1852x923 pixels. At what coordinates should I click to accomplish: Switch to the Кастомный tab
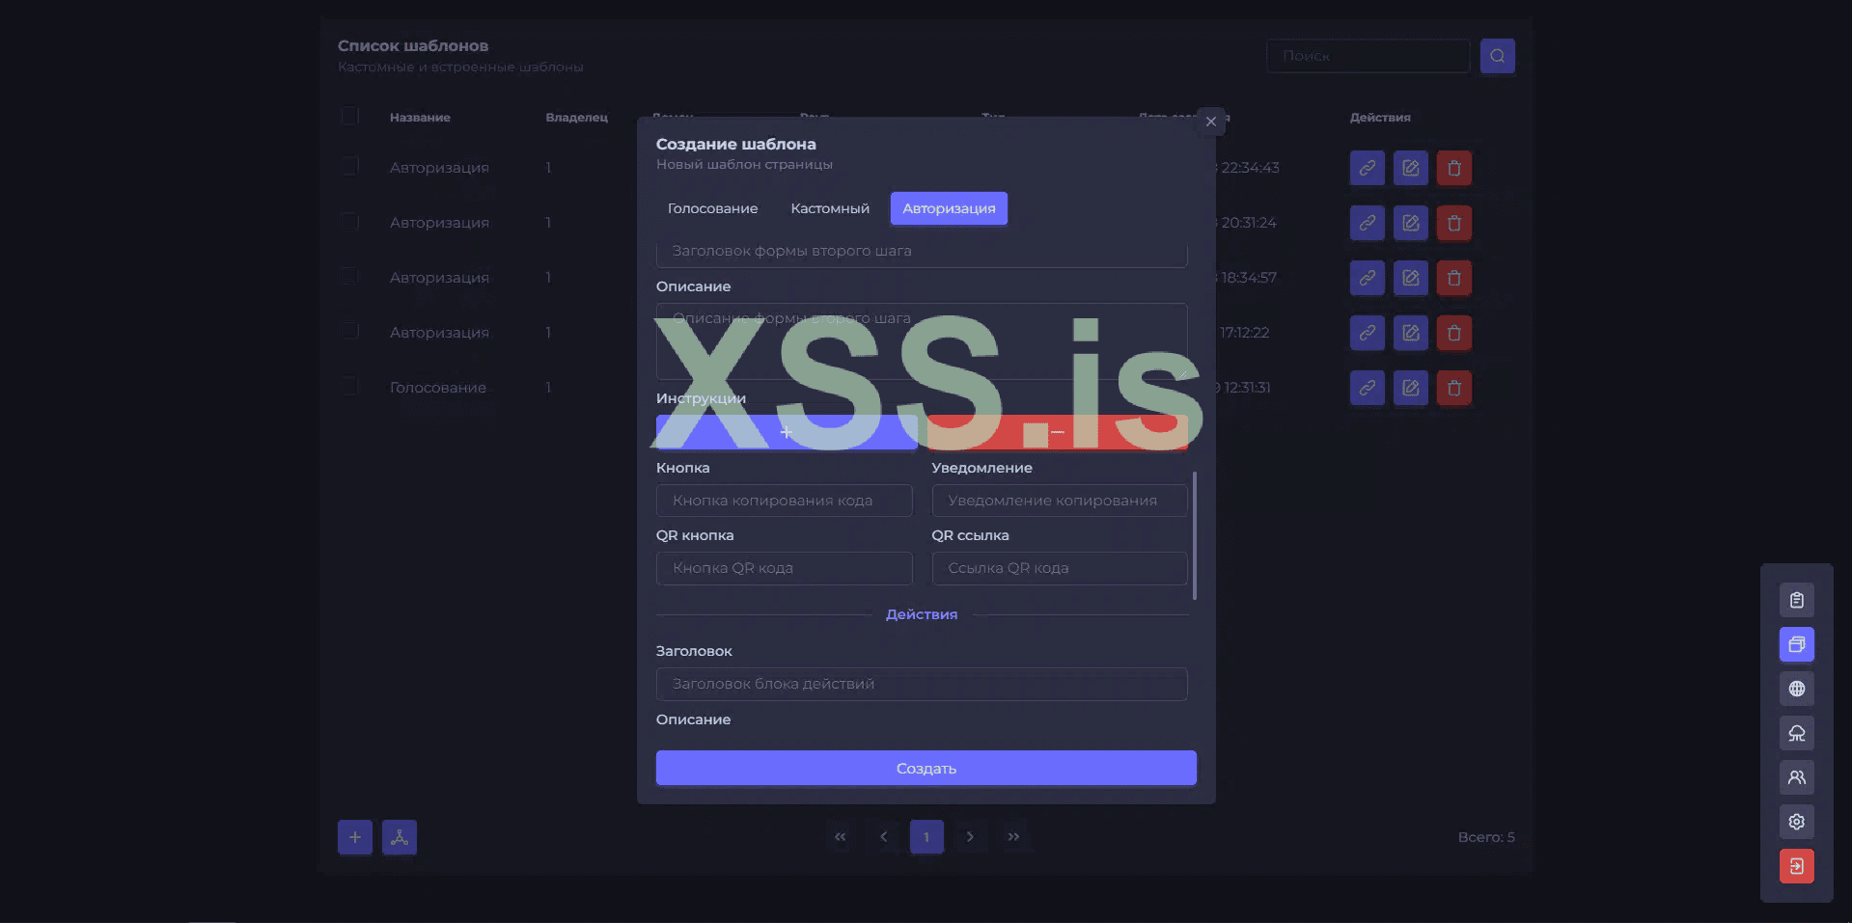830,208
